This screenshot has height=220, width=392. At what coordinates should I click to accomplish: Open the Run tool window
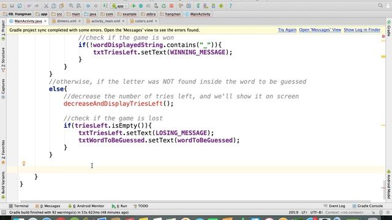(119, 206)
